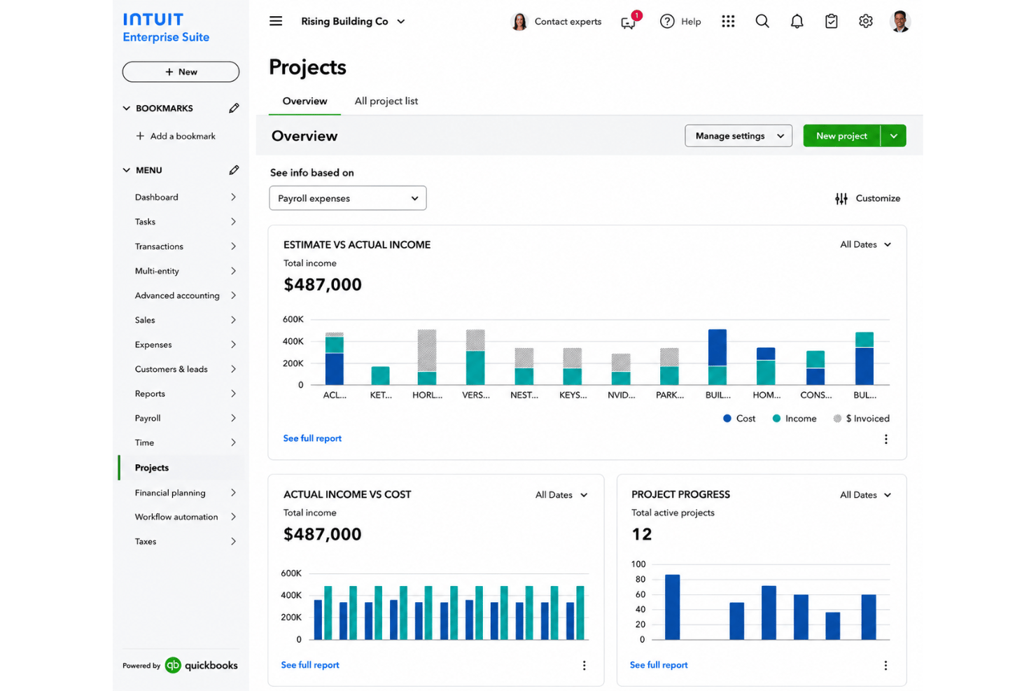Click the search magnifier icon
Image resolution: width=1036 pixels, height=691 pixels.
(762, 21)
